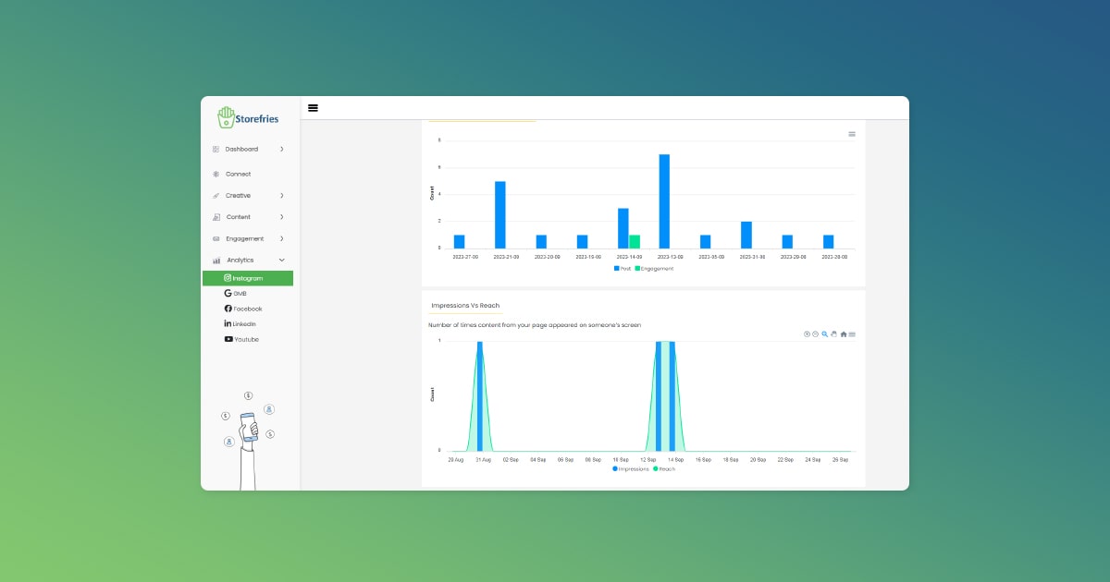Click the zoom out icon on Impressions chart

click(x=815, y=333)
